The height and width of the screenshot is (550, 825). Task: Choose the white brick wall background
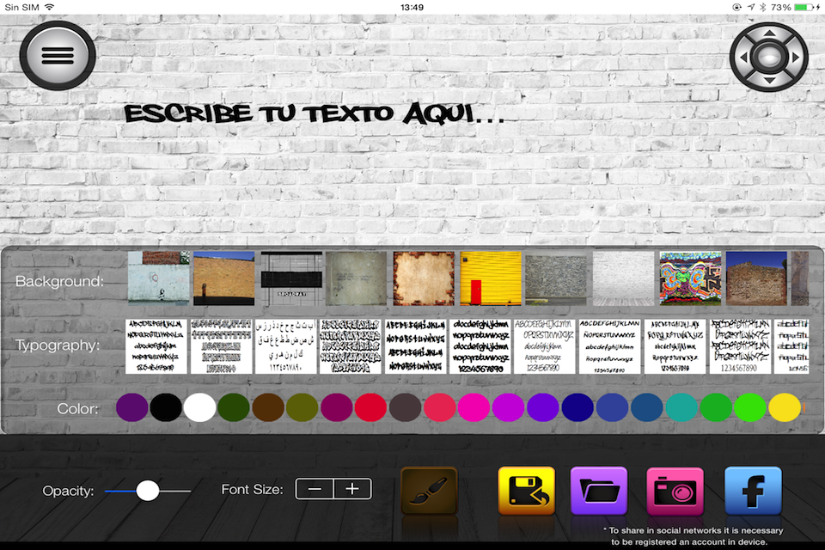click(624, 278)
